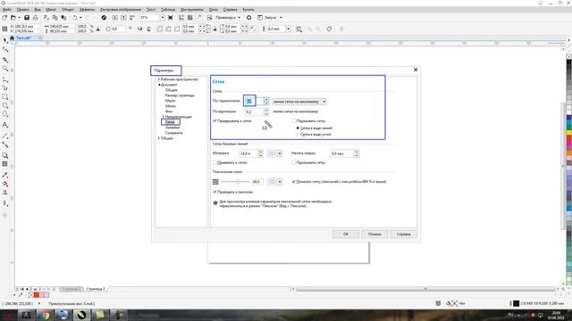572x321 pixels.
Task: Click the New document icon
Action: (4, 18)
